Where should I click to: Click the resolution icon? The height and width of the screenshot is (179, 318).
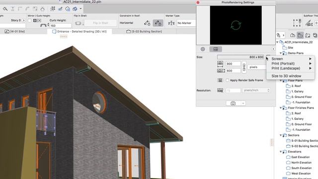(x=220, y=90)
